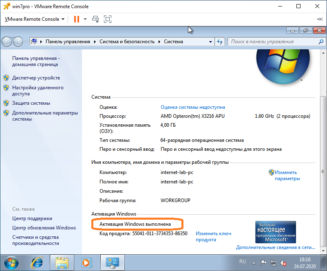Viewport: 327px width, 271px height.
Task: Open Центр поддержки
Action: coord(32,218)
